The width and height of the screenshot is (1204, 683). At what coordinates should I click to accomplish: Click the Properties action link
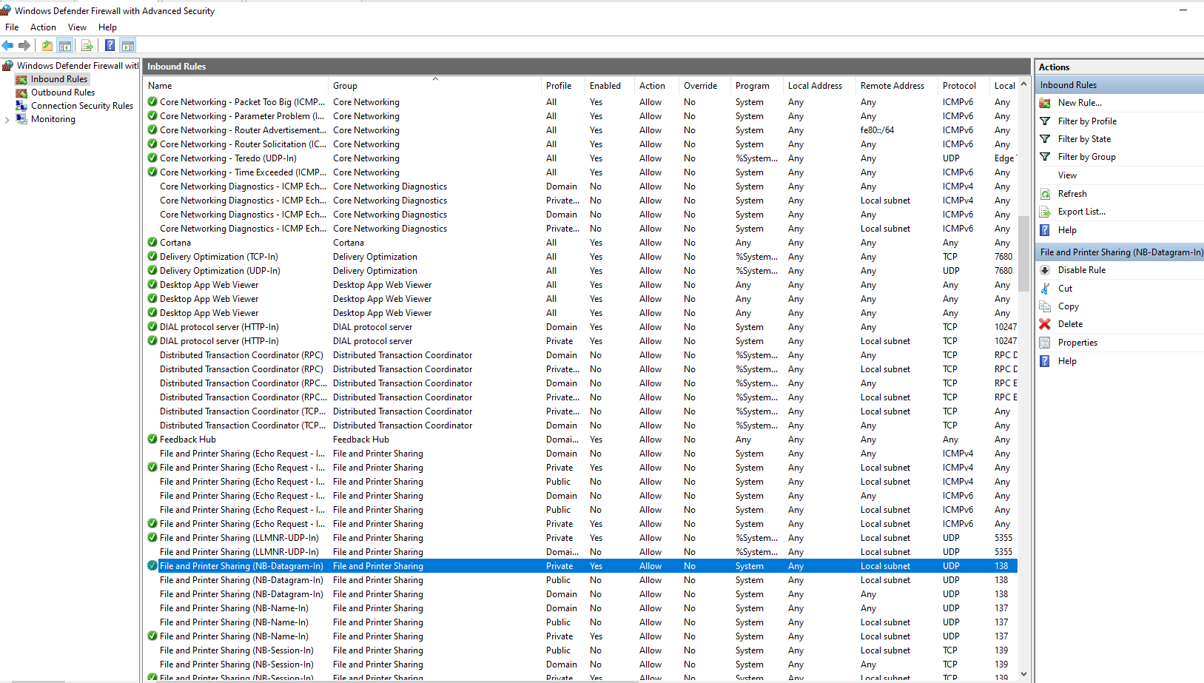(x=1077, y=343)
